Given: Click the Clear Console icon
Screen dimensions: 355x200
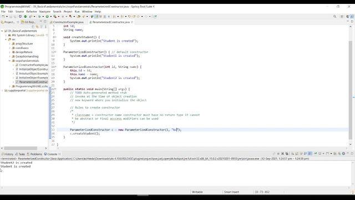Looking at the screenshot, I should coord(292,153).
